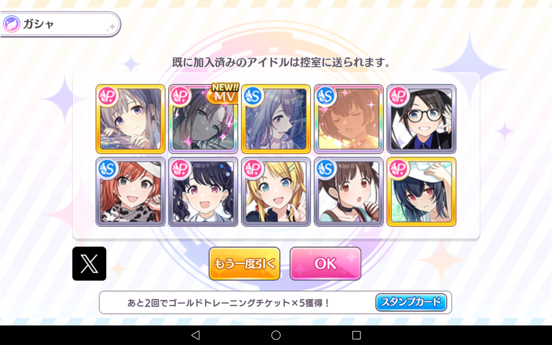Confirm results with the pink OK button
The height and width of the screenshot is (345, 552).
click(x=325, y=264)
